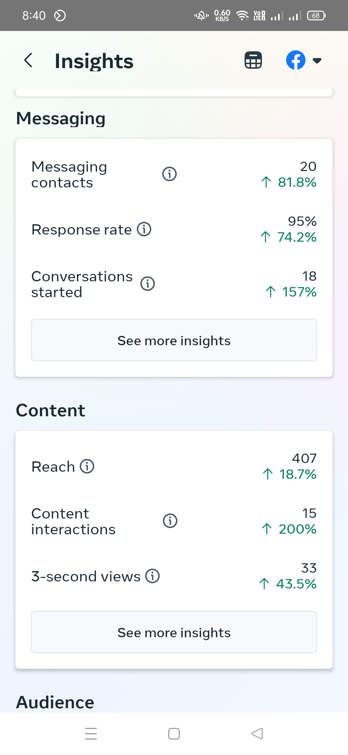Screen dimensions: 348x755
Task: Tap the Conversations started count of 18
Action: [x=309, y=276]
